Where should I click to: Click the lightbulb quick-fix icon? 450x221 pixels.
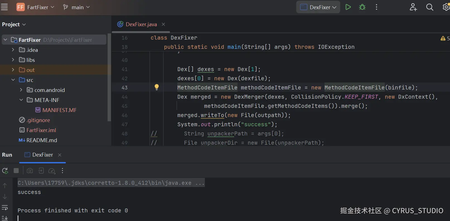pyautogui.click(x=157, y=87)
